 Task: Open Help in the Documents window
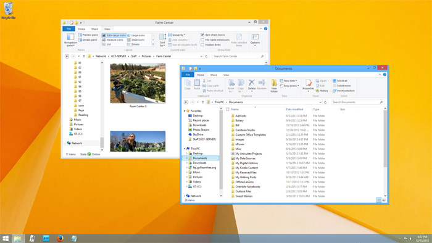tap(384, 75)
